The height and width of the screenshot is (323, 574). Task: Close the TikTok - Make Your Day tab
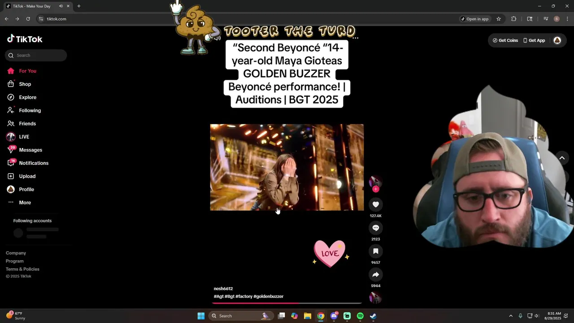click(68, 6)
